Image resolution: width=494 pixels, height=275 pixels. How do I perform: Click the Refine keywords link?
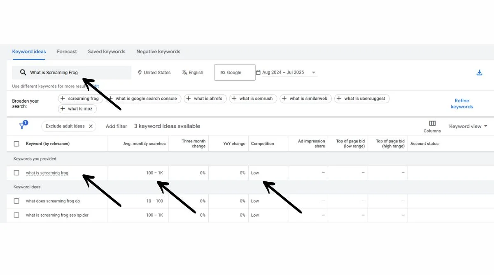[x=462, y=103]
